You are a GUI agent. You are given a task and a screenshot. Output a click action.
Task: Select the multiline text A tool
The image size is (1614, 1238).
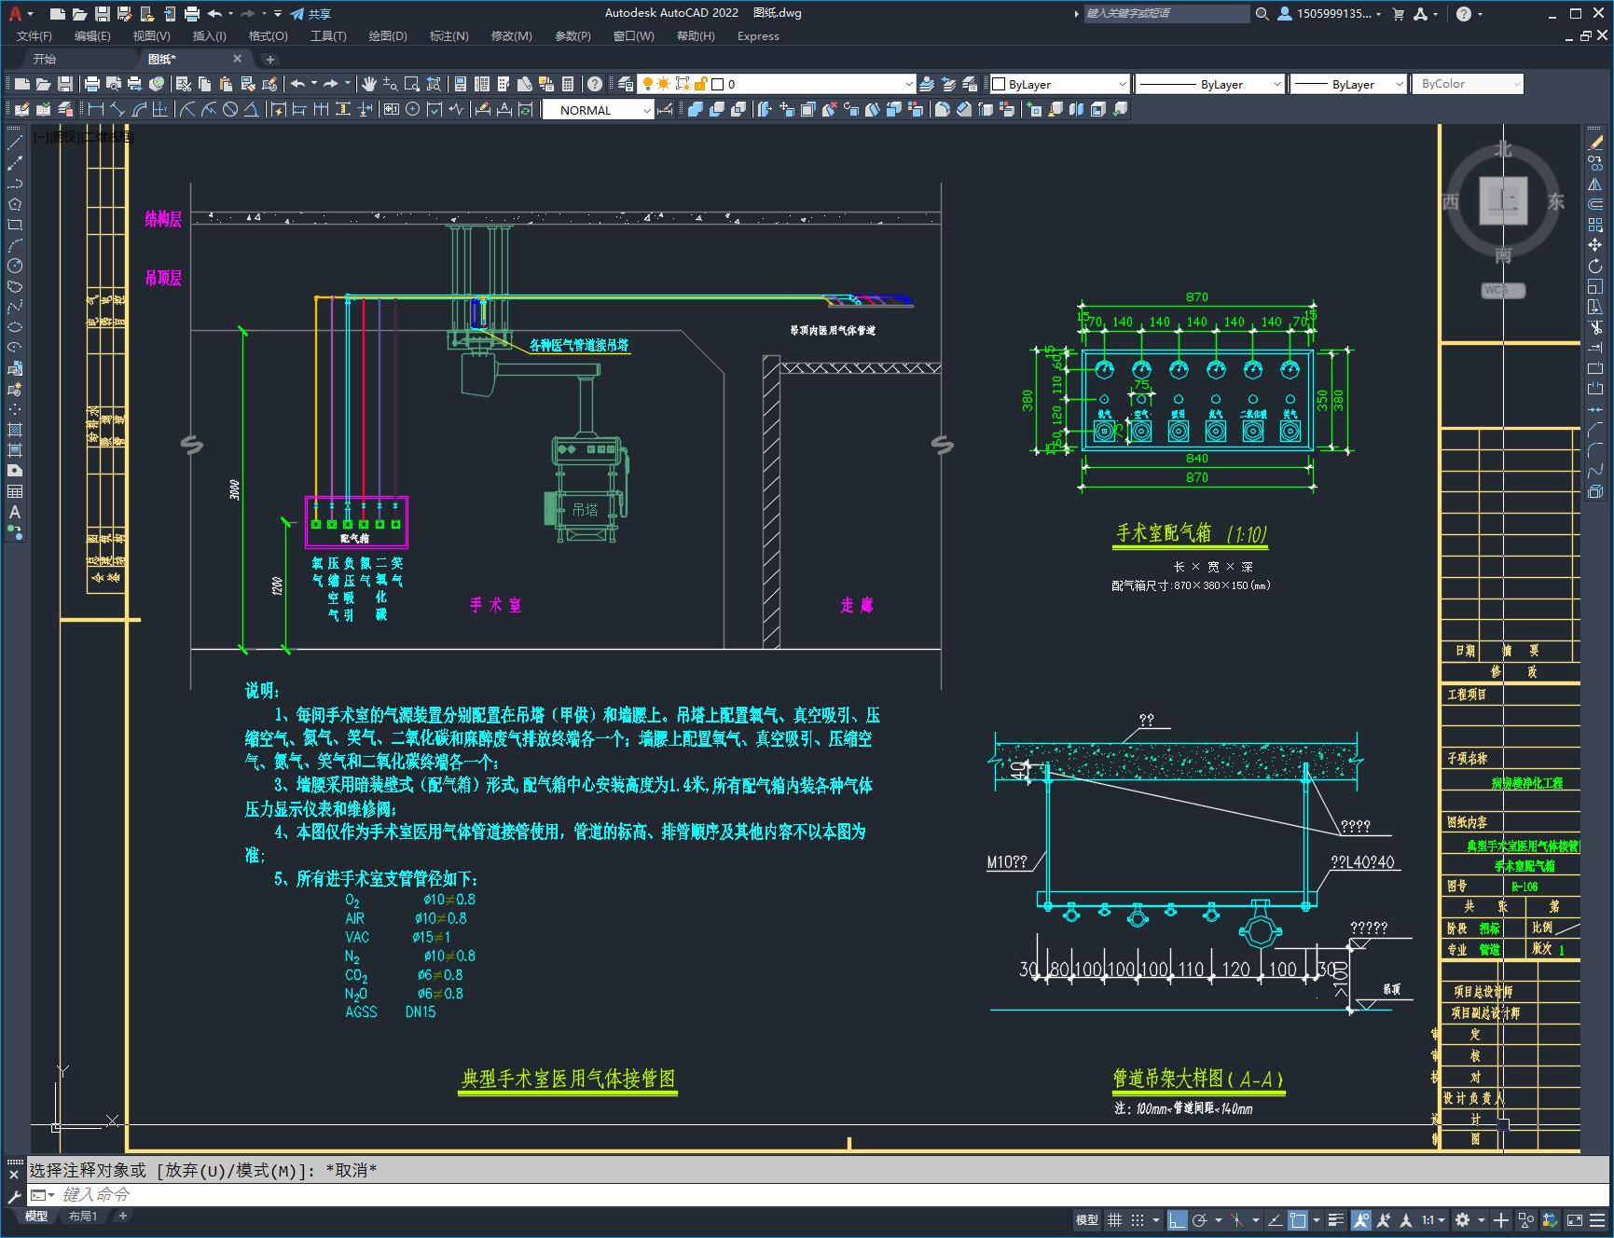point(15,512)
